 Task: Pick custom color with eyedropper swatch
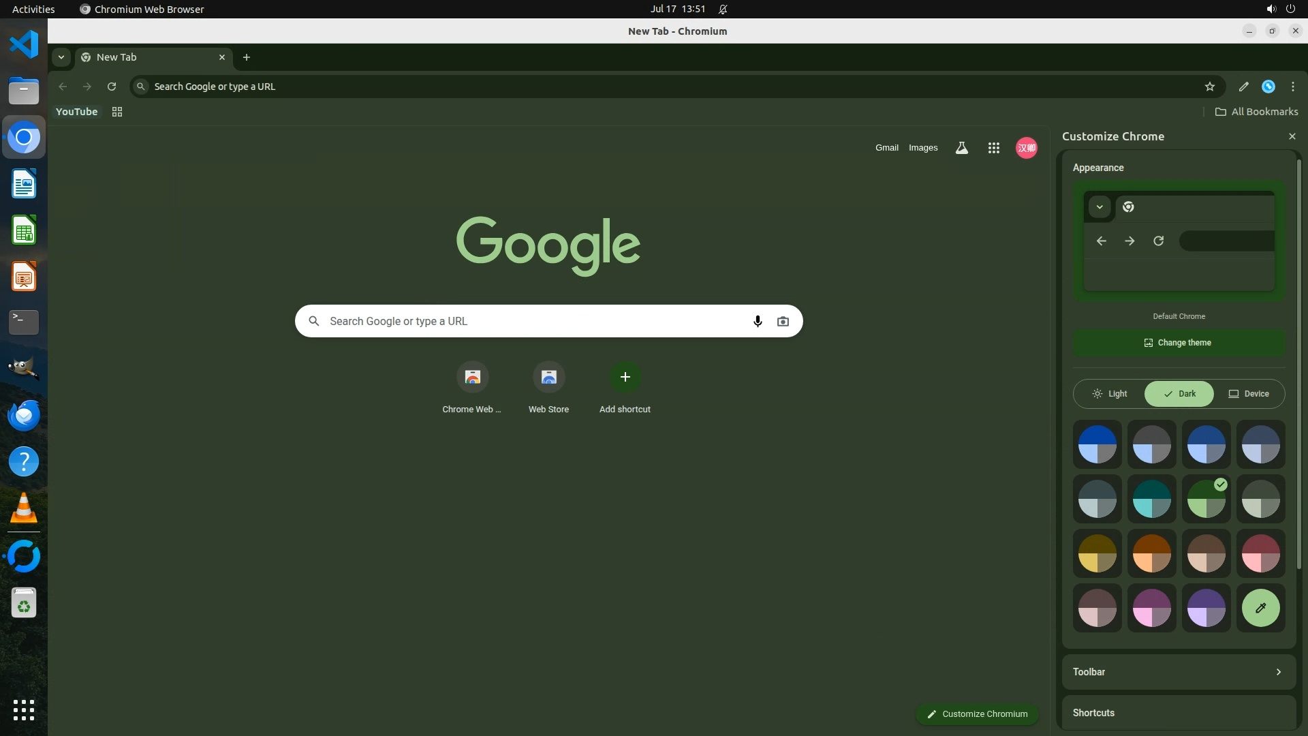coord(1260,608)
